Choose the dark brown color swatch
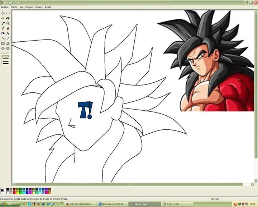The image size is (258, 207). [50, 189]
